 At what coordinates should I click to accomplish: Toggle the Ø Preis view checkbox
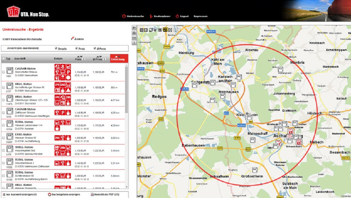[x=95, y=48]
